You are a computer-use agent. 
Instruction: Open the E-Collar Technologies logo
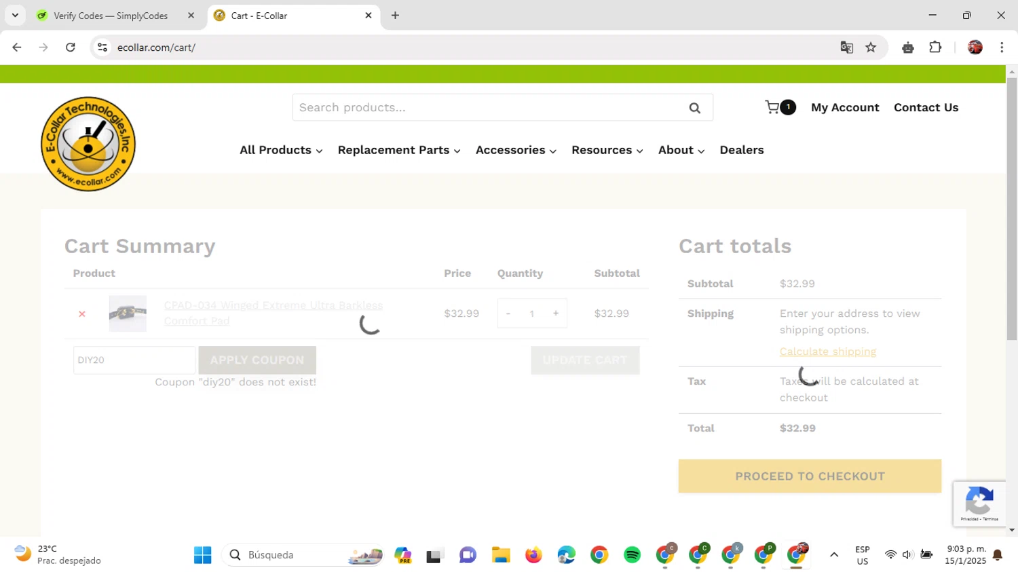coord(88,144)
